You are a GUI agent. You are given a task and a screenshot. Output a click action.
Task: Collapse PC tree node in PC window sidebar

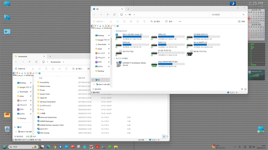[x=93, y=80]
